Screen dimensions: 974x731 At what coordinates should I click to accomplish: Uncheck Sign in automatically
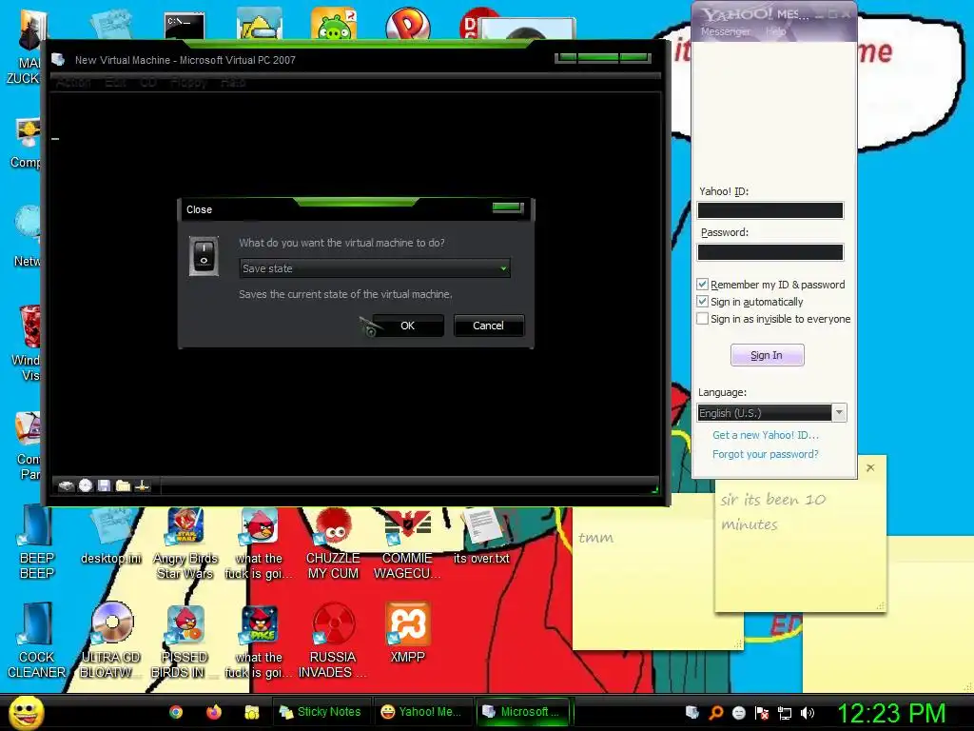point(703,302)
